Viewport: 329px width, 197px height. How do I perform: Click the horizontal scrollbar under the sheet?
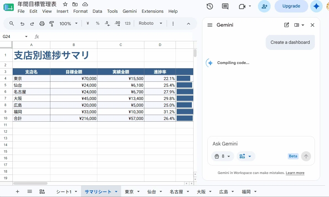click(30, 183)
